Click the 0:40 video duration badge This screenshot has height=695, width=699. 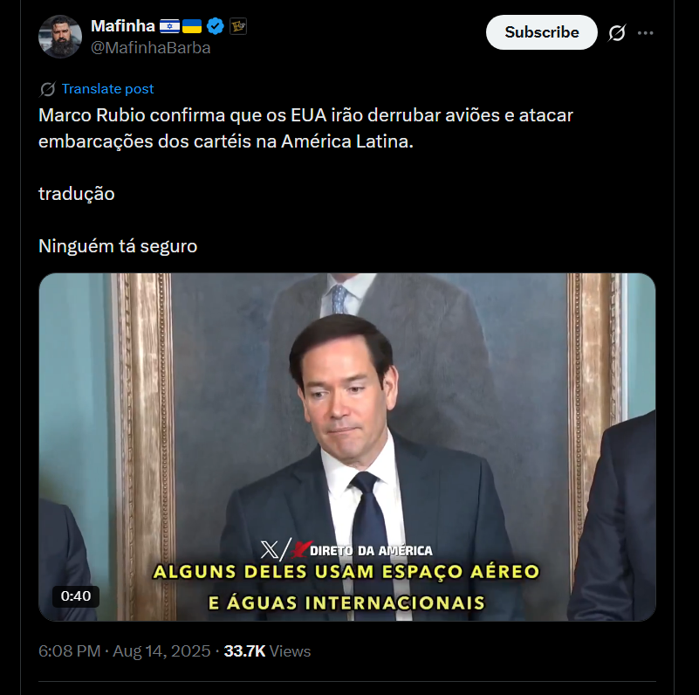pyautogui.click(x=76, y=596)
